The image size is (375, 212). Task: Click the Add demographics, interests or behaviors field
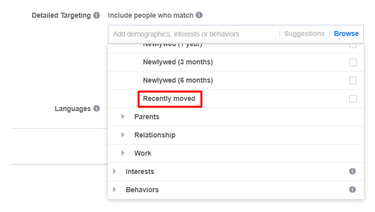pos(194,34)
